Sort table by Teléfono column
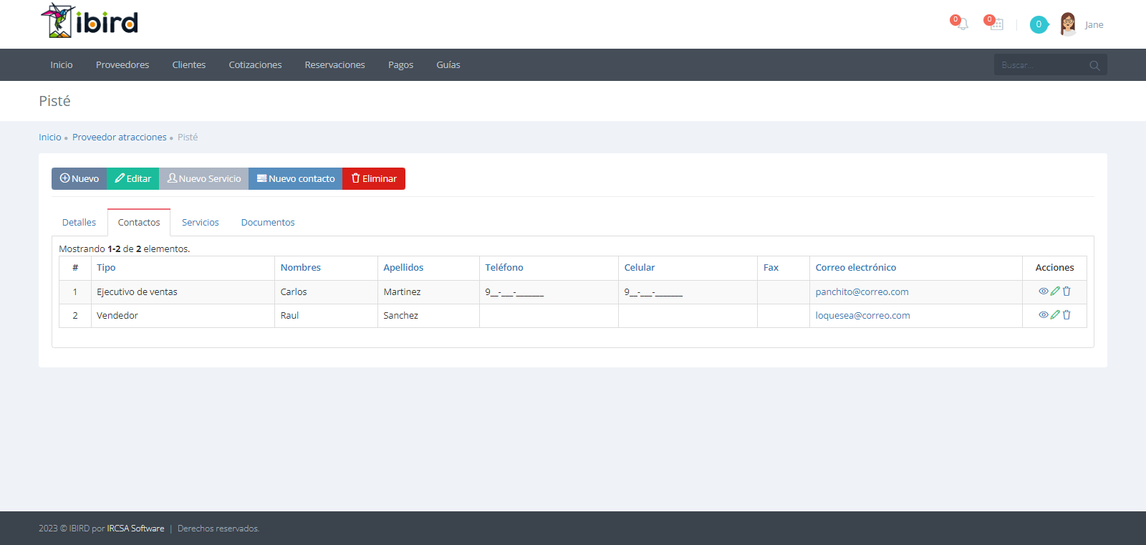The height and width of the screenshot is (545, 1146). click(504, 268)
